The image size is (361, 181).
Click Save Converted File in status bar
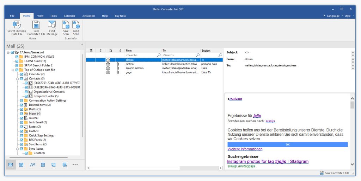pyautogui.click(x=335, y=173)
